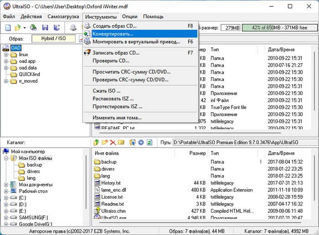Click the icon beside Создать образ CD

pos(87,26)
